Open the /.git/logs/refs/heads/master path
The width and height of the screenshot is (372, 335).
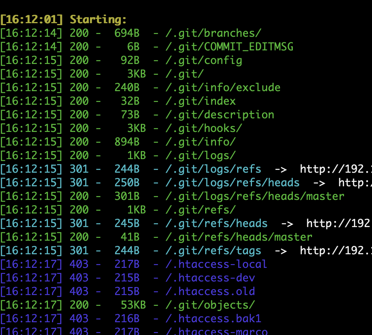[x=254, y=196]
